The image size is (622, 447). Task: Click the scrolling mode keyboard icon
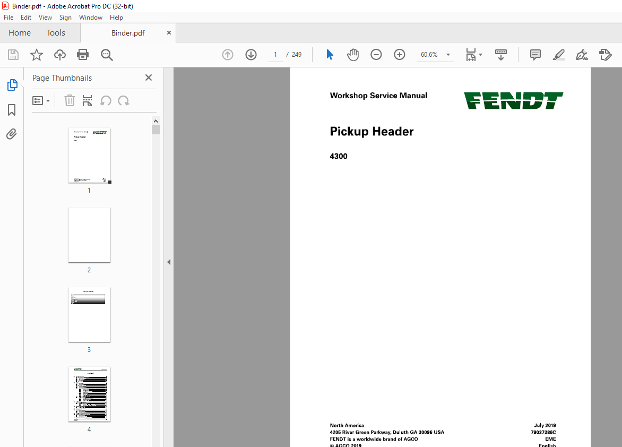501,55
